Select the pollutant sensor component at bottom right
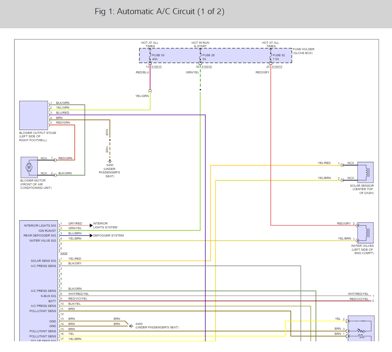392x352 pixels. coord(361,328)
